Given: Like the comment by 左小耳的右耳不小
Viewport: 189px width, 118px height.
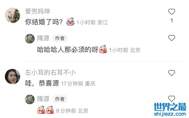Looking at the screenshot, I should 172,73.
